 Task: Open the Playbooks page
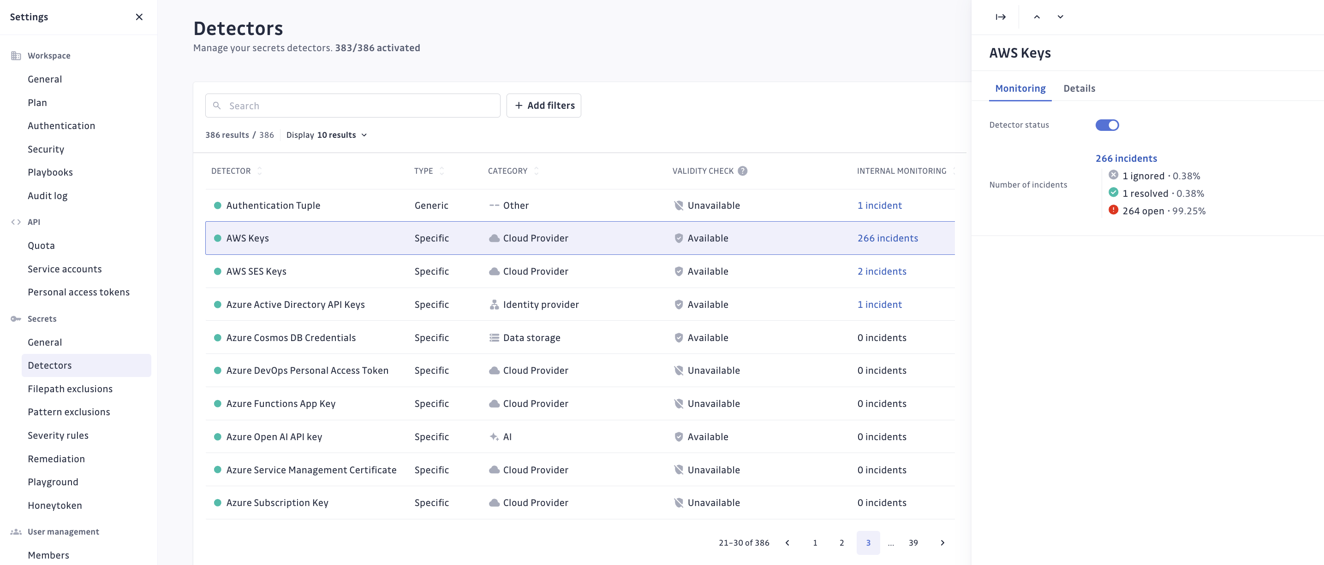pyautogui.click(x=50, y=172)
